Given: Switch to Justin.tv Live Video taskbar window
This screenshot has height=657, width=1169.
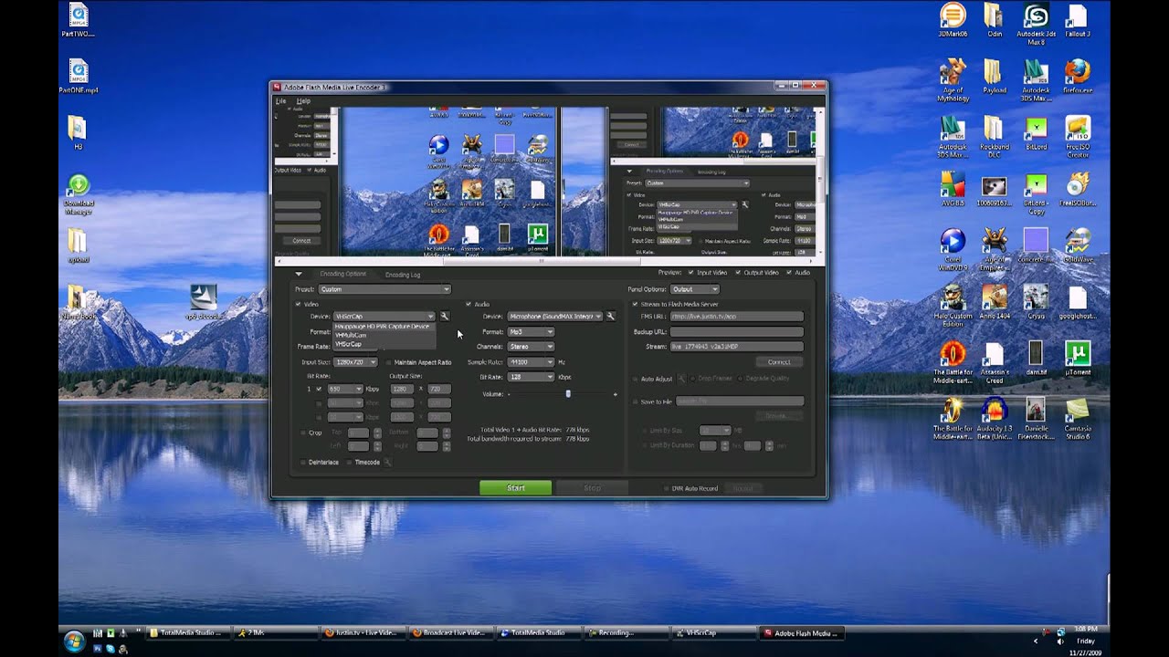Looking at the screenshot, I should pos(362,632).
